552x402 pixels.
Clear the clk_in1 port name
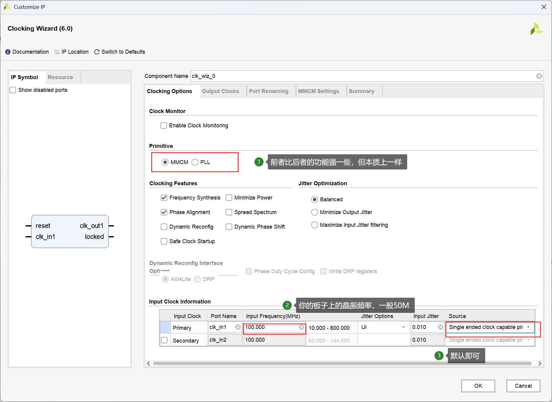click(x=238, y=327)
